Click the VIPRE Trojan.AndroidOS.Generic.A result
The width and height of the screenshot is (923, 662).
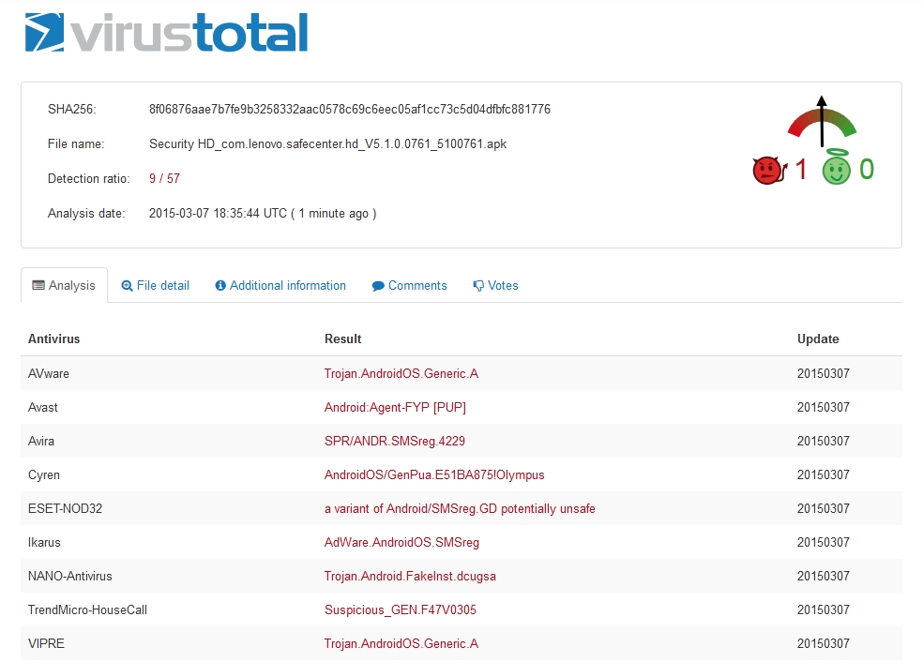tap(401, 644)
